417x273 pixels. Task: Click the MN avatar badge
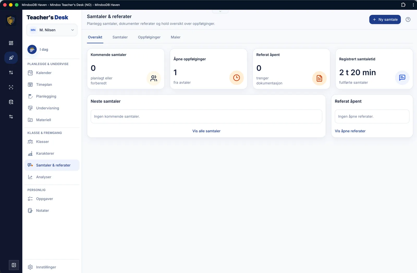(33, 30)
